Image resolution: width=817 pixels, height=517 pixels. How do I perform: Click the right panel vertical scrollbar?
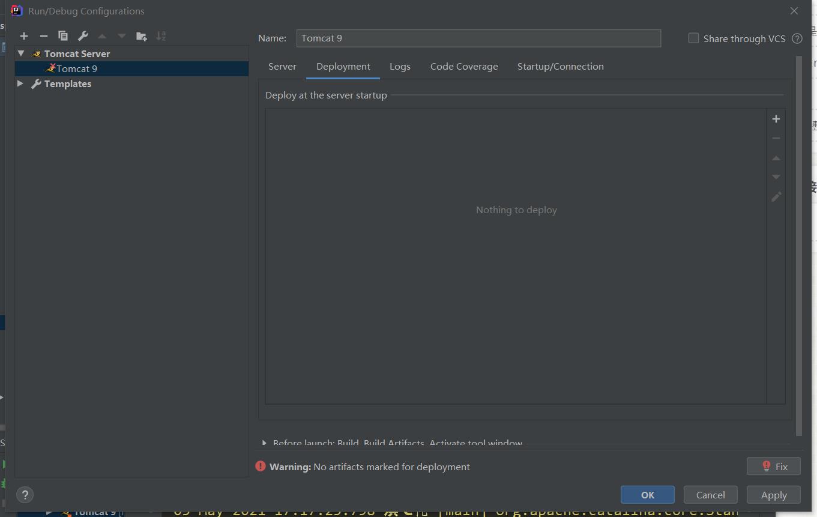point(799,246)
